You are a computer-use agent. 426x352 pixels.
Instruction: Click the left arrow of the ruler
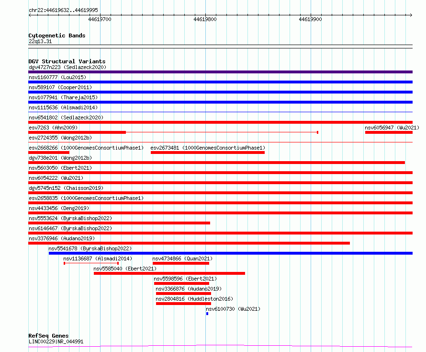[30, 15]
